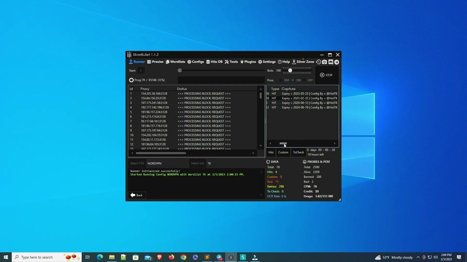Adjust the Bots slider handle
Viewport: 467px width, 262px height.
pos(290,70)
